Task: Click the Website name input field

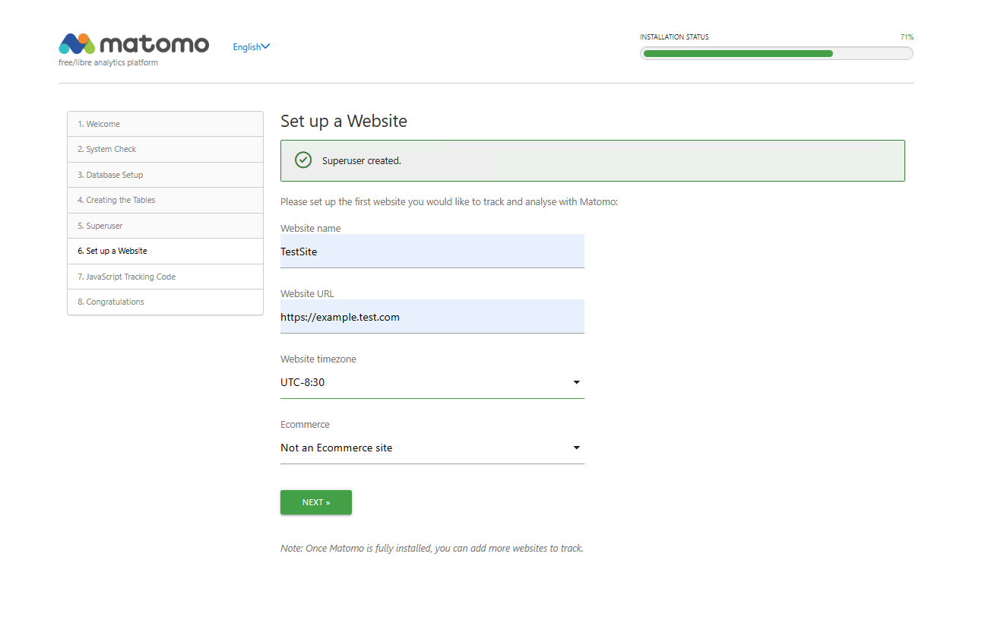Action: point(432,252)
